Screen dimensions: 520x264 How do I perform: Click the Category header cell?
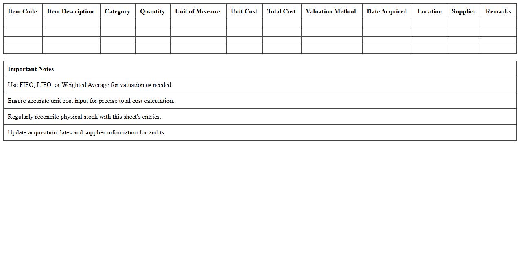(x=117, y=11)
